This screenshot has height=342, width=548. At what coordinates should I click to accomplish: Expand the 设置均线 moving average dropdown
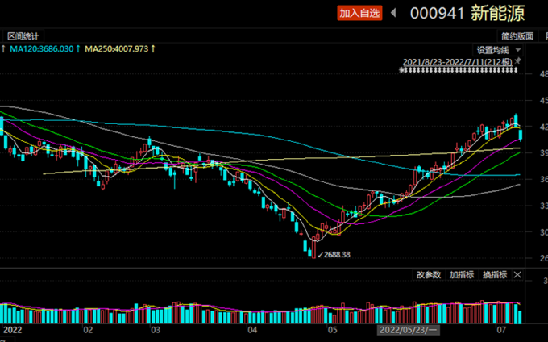pyautogui.click(x=497, y=49)
